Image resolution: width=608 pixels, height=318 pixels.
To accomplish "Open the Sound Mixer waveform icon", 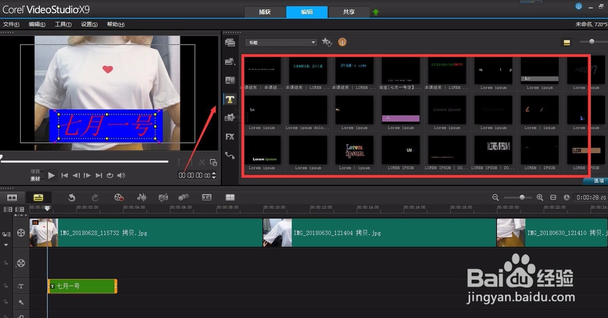I will (x=142, y=198).
